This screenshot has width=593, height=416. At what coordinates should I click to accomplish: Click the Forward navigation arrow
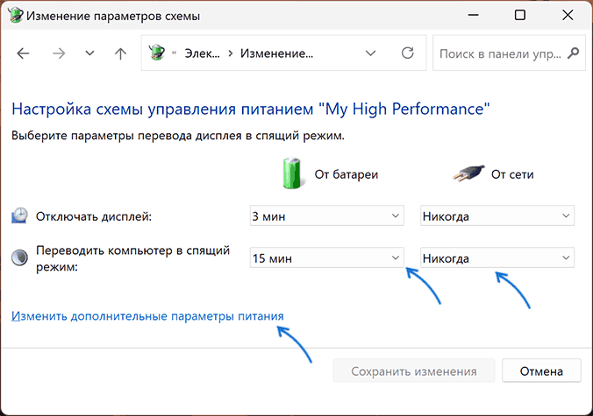pos(57,53)
